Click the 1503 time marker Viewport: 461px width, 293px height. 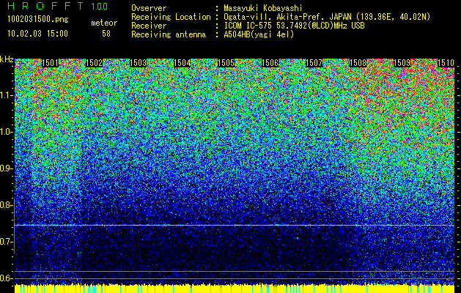pyautogui.click(x=139, y=63)
